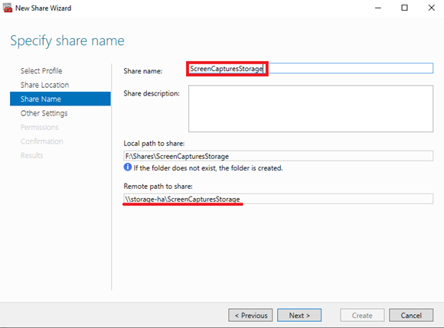Viewport: 444px width, 328px height.
Task: Go back with the Previous button
Action: tap(250, 315)
